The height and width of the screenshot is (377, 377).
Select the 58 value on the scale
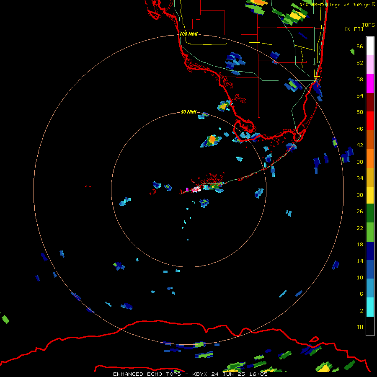click(360, 79)
